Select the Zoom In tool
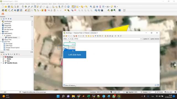The width and height of the screenshot is (177, 99). pos(29,7)
